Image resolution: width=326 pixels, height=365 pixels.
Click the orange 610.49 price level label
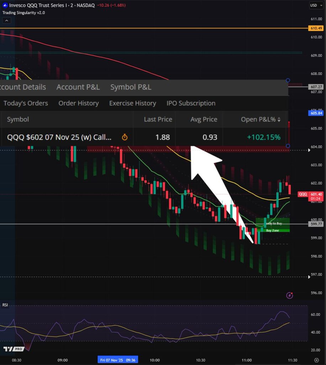[316, 28]
